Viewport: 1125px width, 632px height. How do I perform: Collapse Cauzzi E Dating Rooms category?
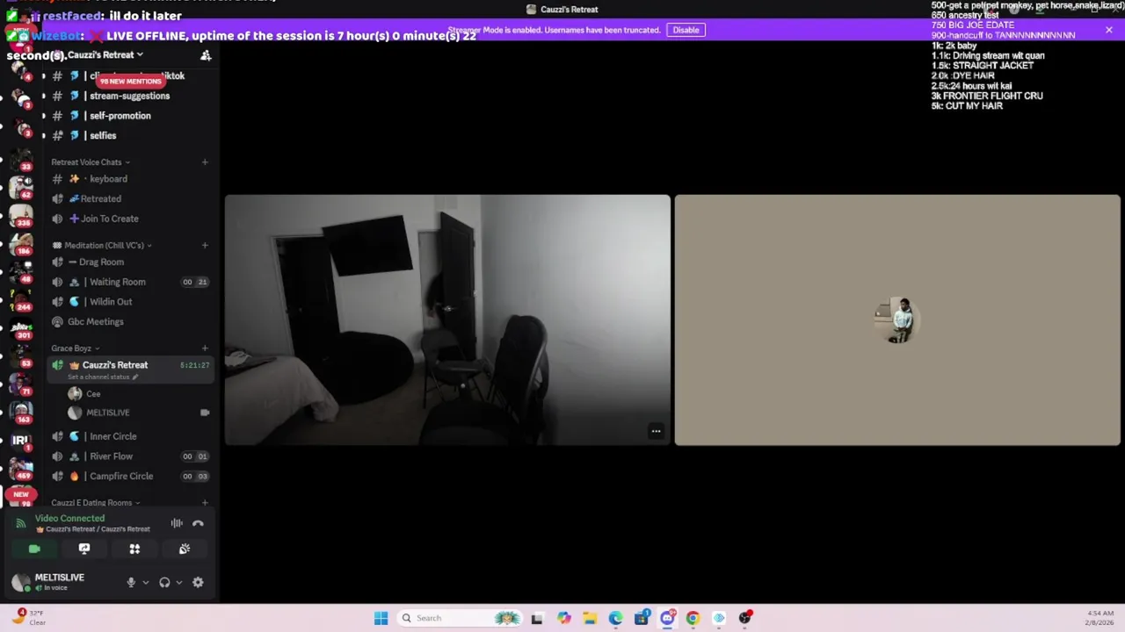96,503
